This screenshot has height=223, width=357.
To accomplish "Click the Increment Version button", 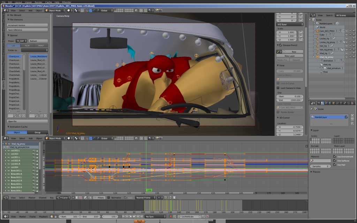I will pyautogui.click(x=27, y=25).
